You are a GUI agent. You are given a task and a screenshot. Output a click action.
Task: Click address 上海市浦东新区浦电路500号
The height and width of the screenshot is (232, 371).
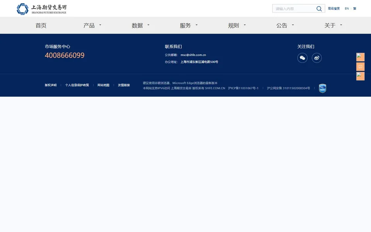click(x=199, y=62)
